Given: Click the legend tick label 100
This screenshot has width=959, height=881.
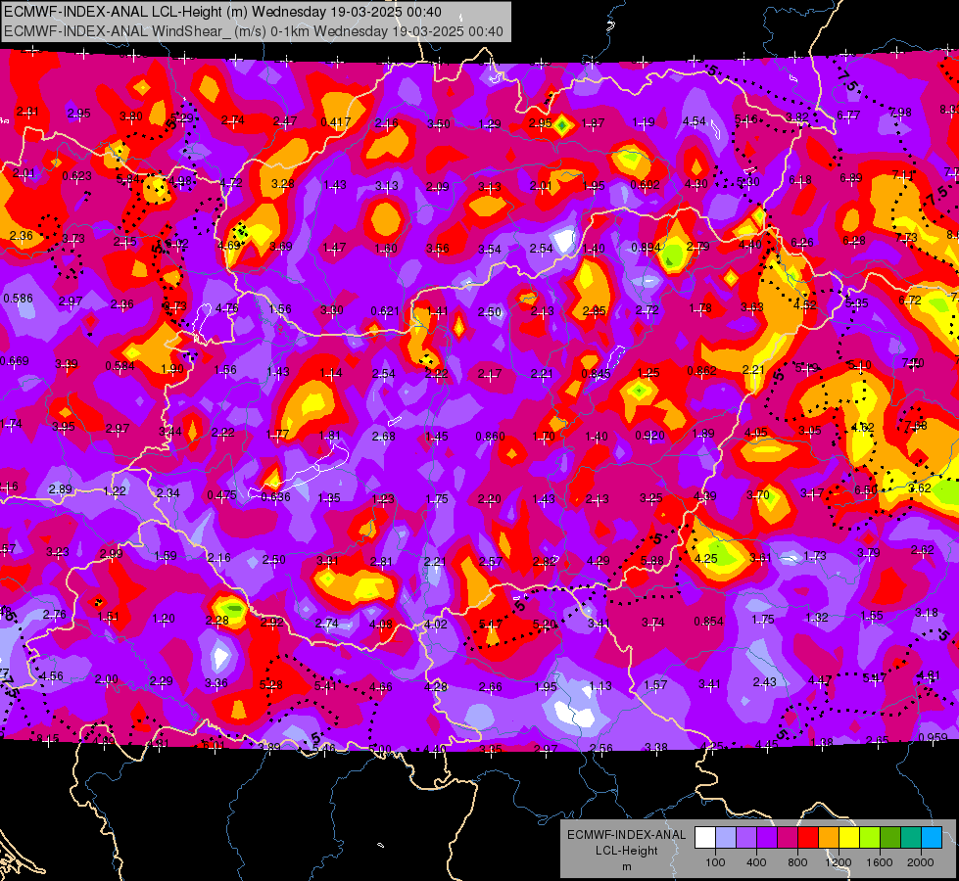Looking at the screenshot, I should coord(715,862).
